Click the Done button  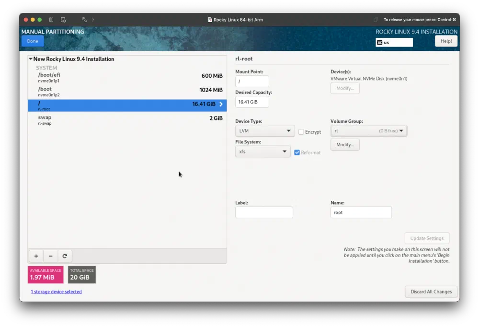coord(33,41)
